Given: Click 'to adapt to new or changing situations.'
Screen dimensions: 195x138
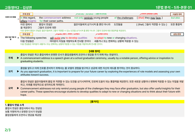Looking at the screenshot, I should pos(116,38).
